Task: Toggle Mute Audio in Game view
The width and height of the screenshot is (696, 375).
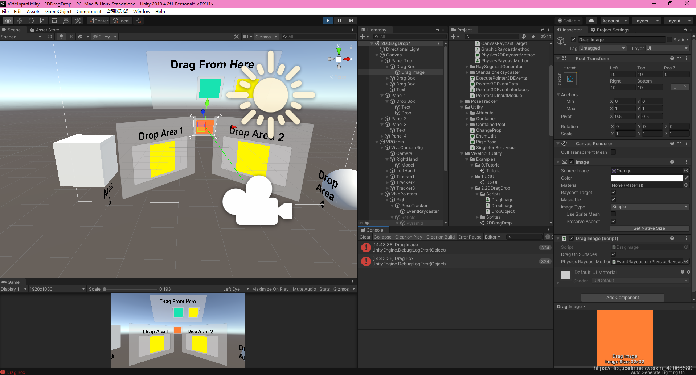Action: pos(304,289)
